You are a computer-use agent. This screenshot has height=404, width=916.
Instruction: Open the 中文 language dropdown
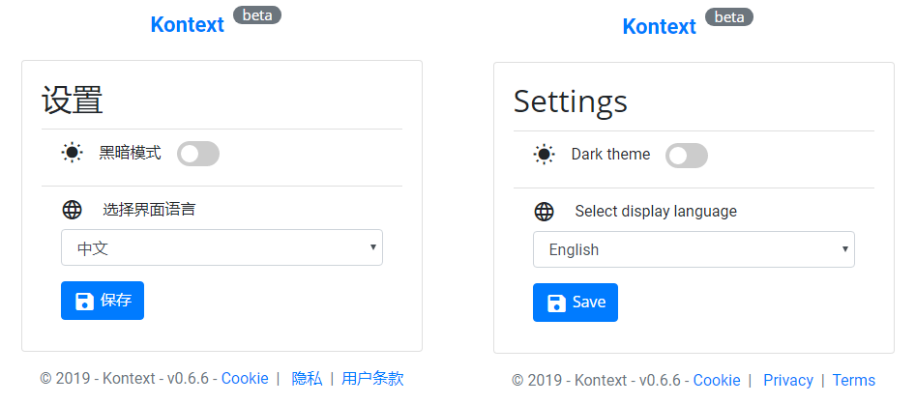(222, 247)
